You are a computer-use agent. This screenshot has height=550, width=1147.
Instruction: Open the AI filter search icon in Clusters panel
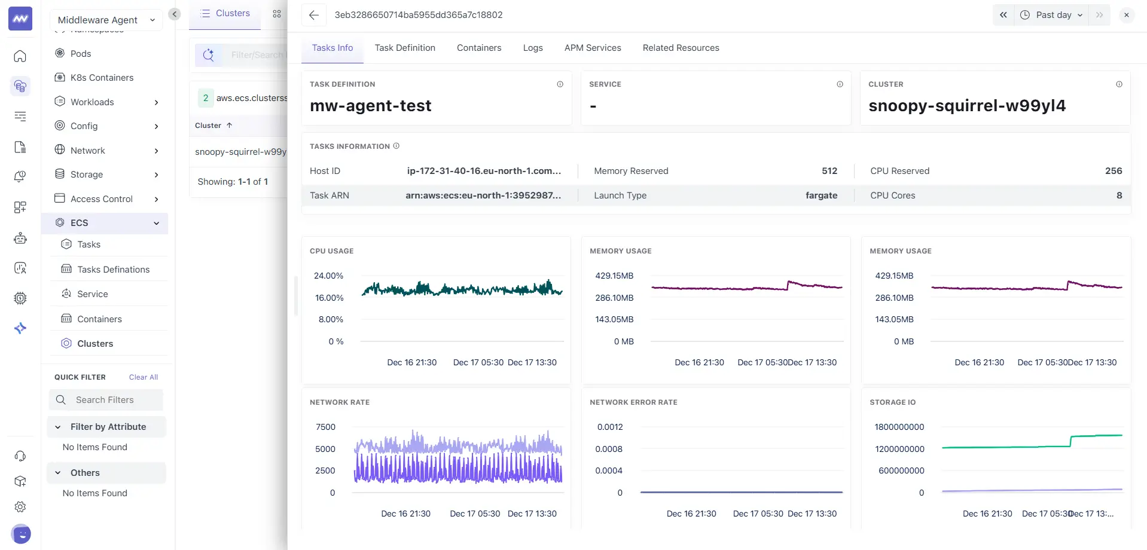coord(209,54)
